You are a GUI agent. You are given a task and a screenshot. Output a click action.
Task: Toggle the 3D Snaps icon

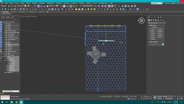(68, 6)
